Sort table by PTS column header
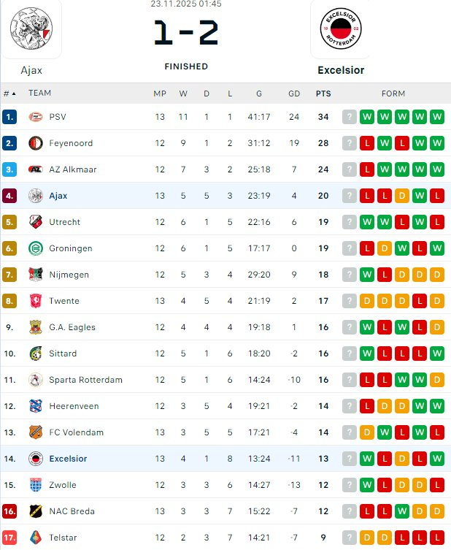451x550 pixels. coord(323,93)
